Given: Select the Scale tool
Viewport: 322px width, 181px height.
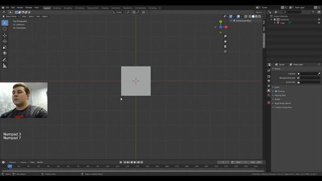Looking at the screenshot, I should (x=5, y=47).
